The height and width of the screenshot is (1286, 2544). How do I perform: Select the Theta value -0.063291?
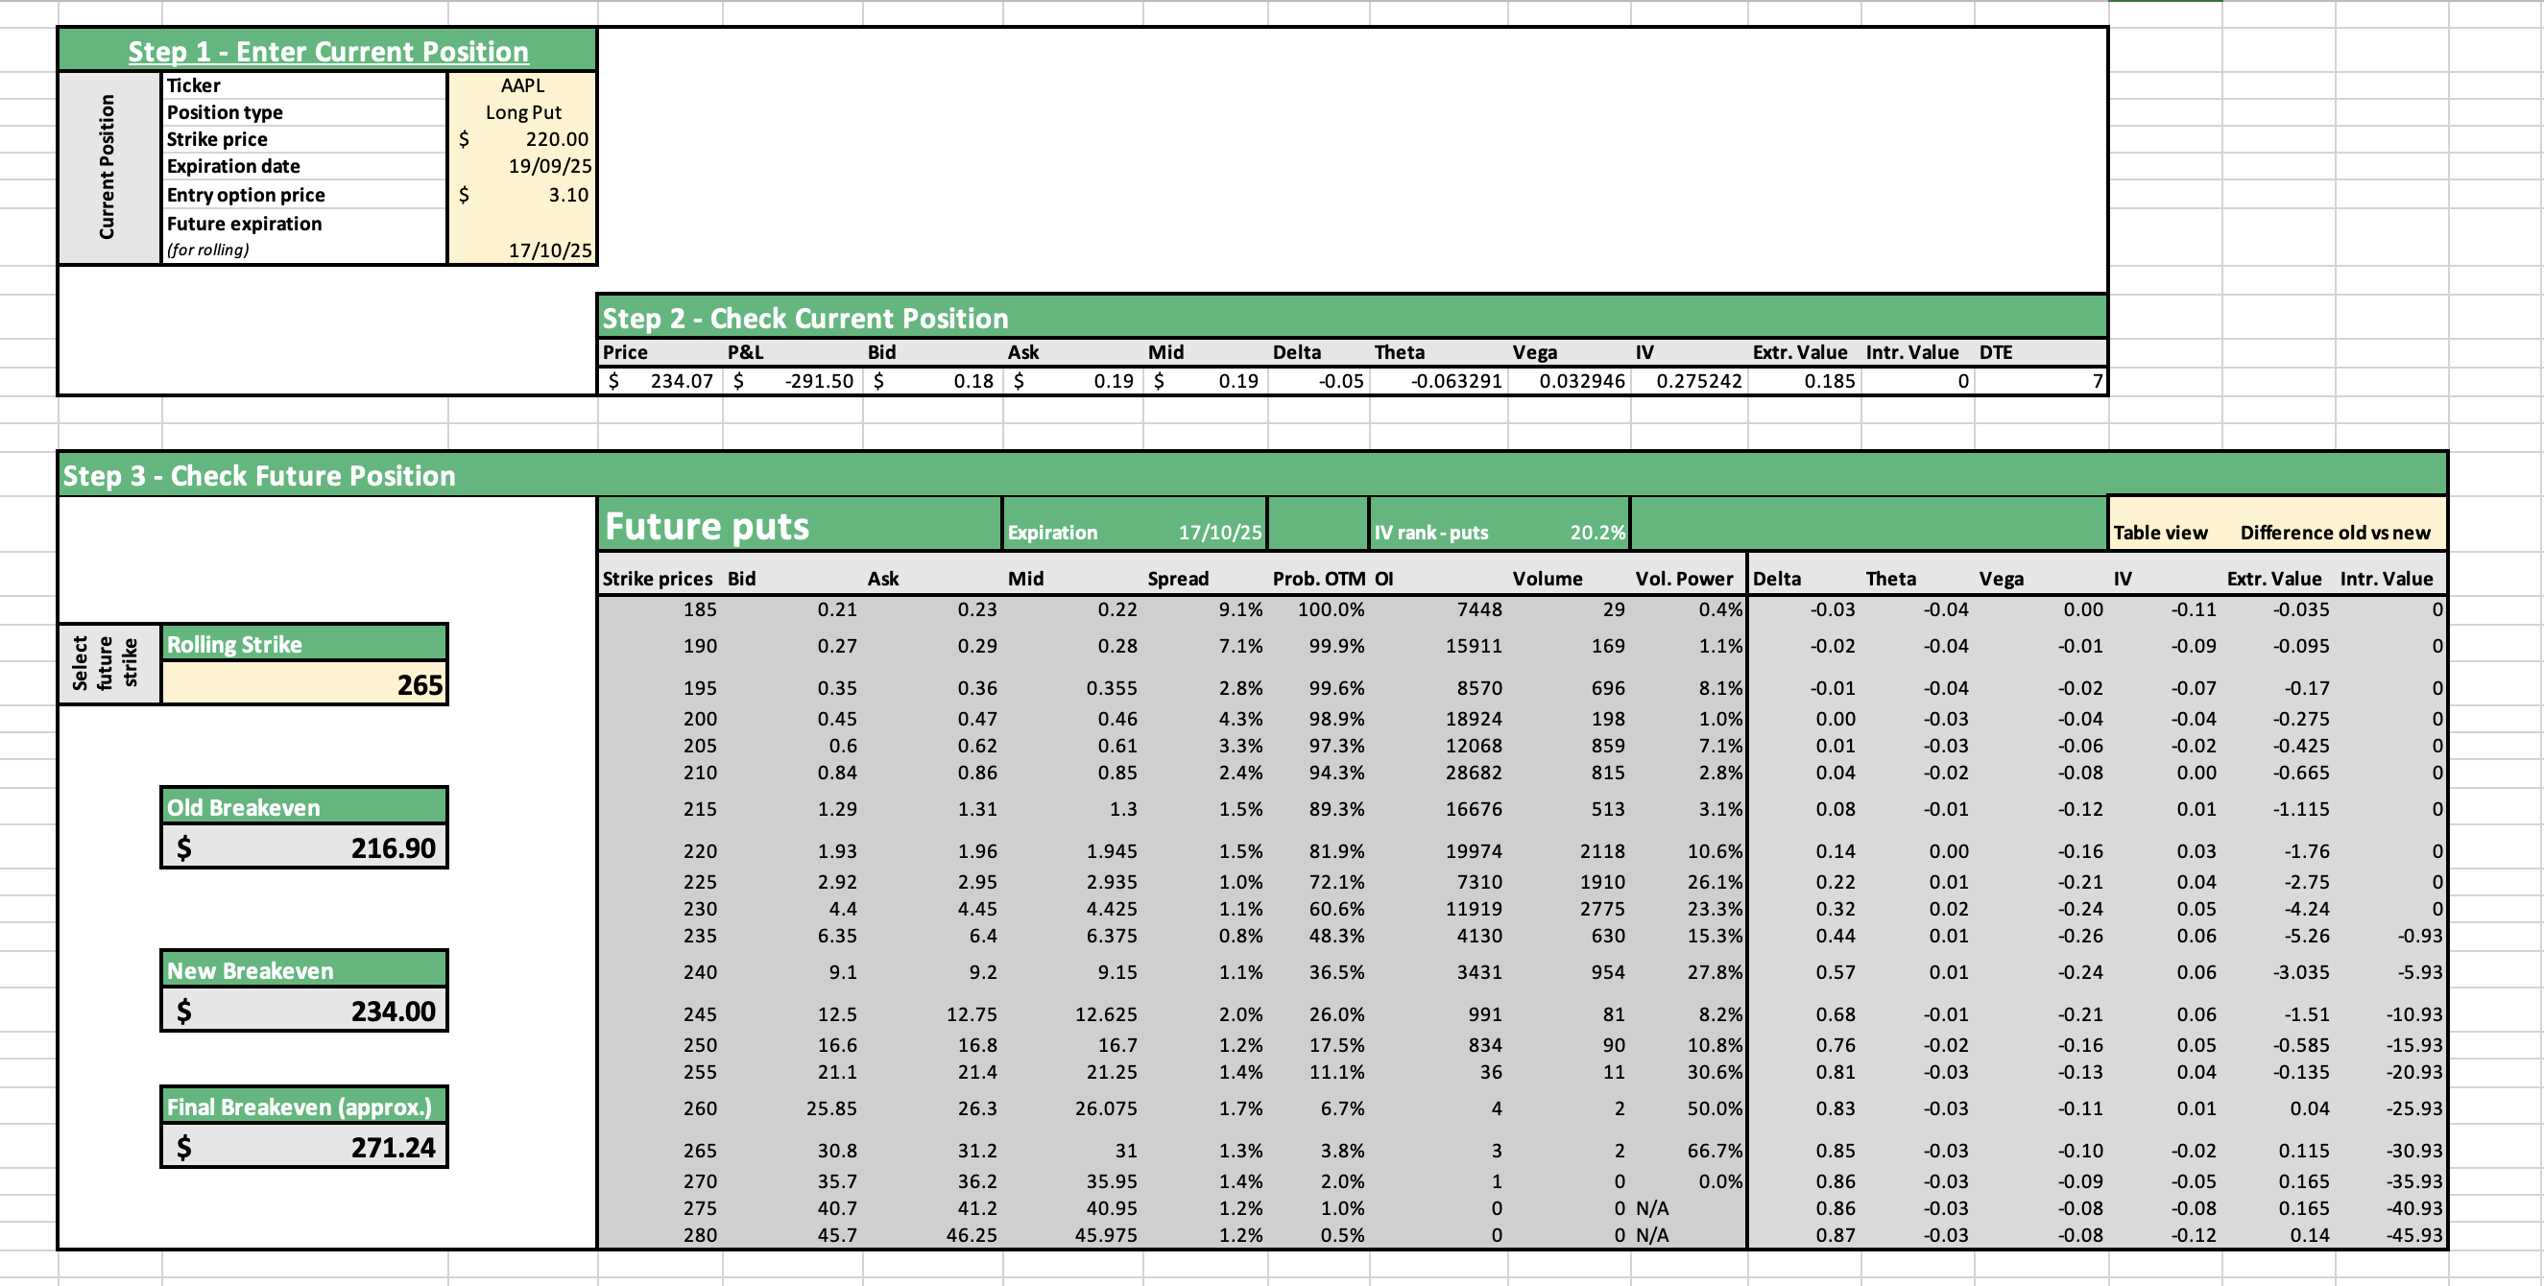pos(1438,381)
